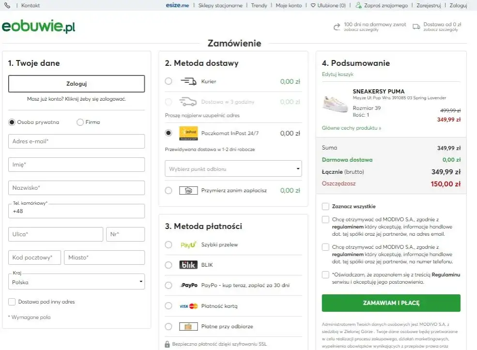Click the return arrow icon near 100 dni

(338, 27)
